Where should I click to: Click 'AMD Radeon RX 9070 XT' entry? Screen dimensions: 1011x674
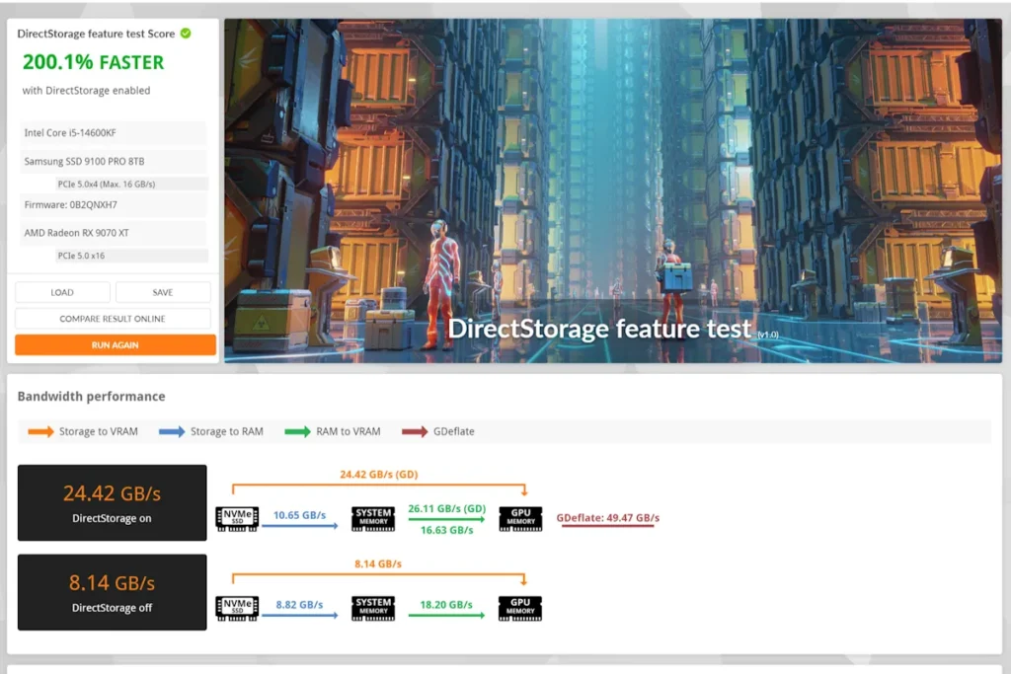[x=113, y=233]
